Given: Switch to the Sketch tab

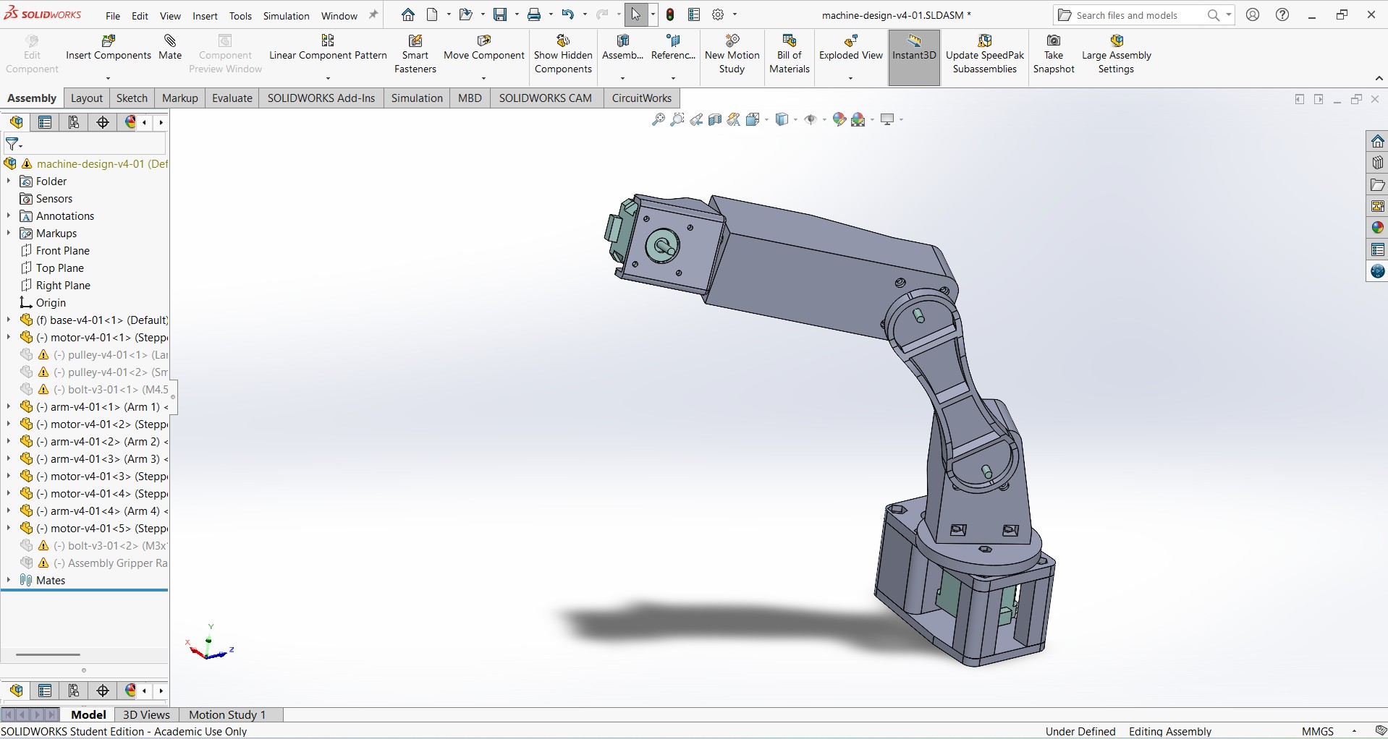Looking at the screenshot, I should pyautogui.click(x=132, y=98).
